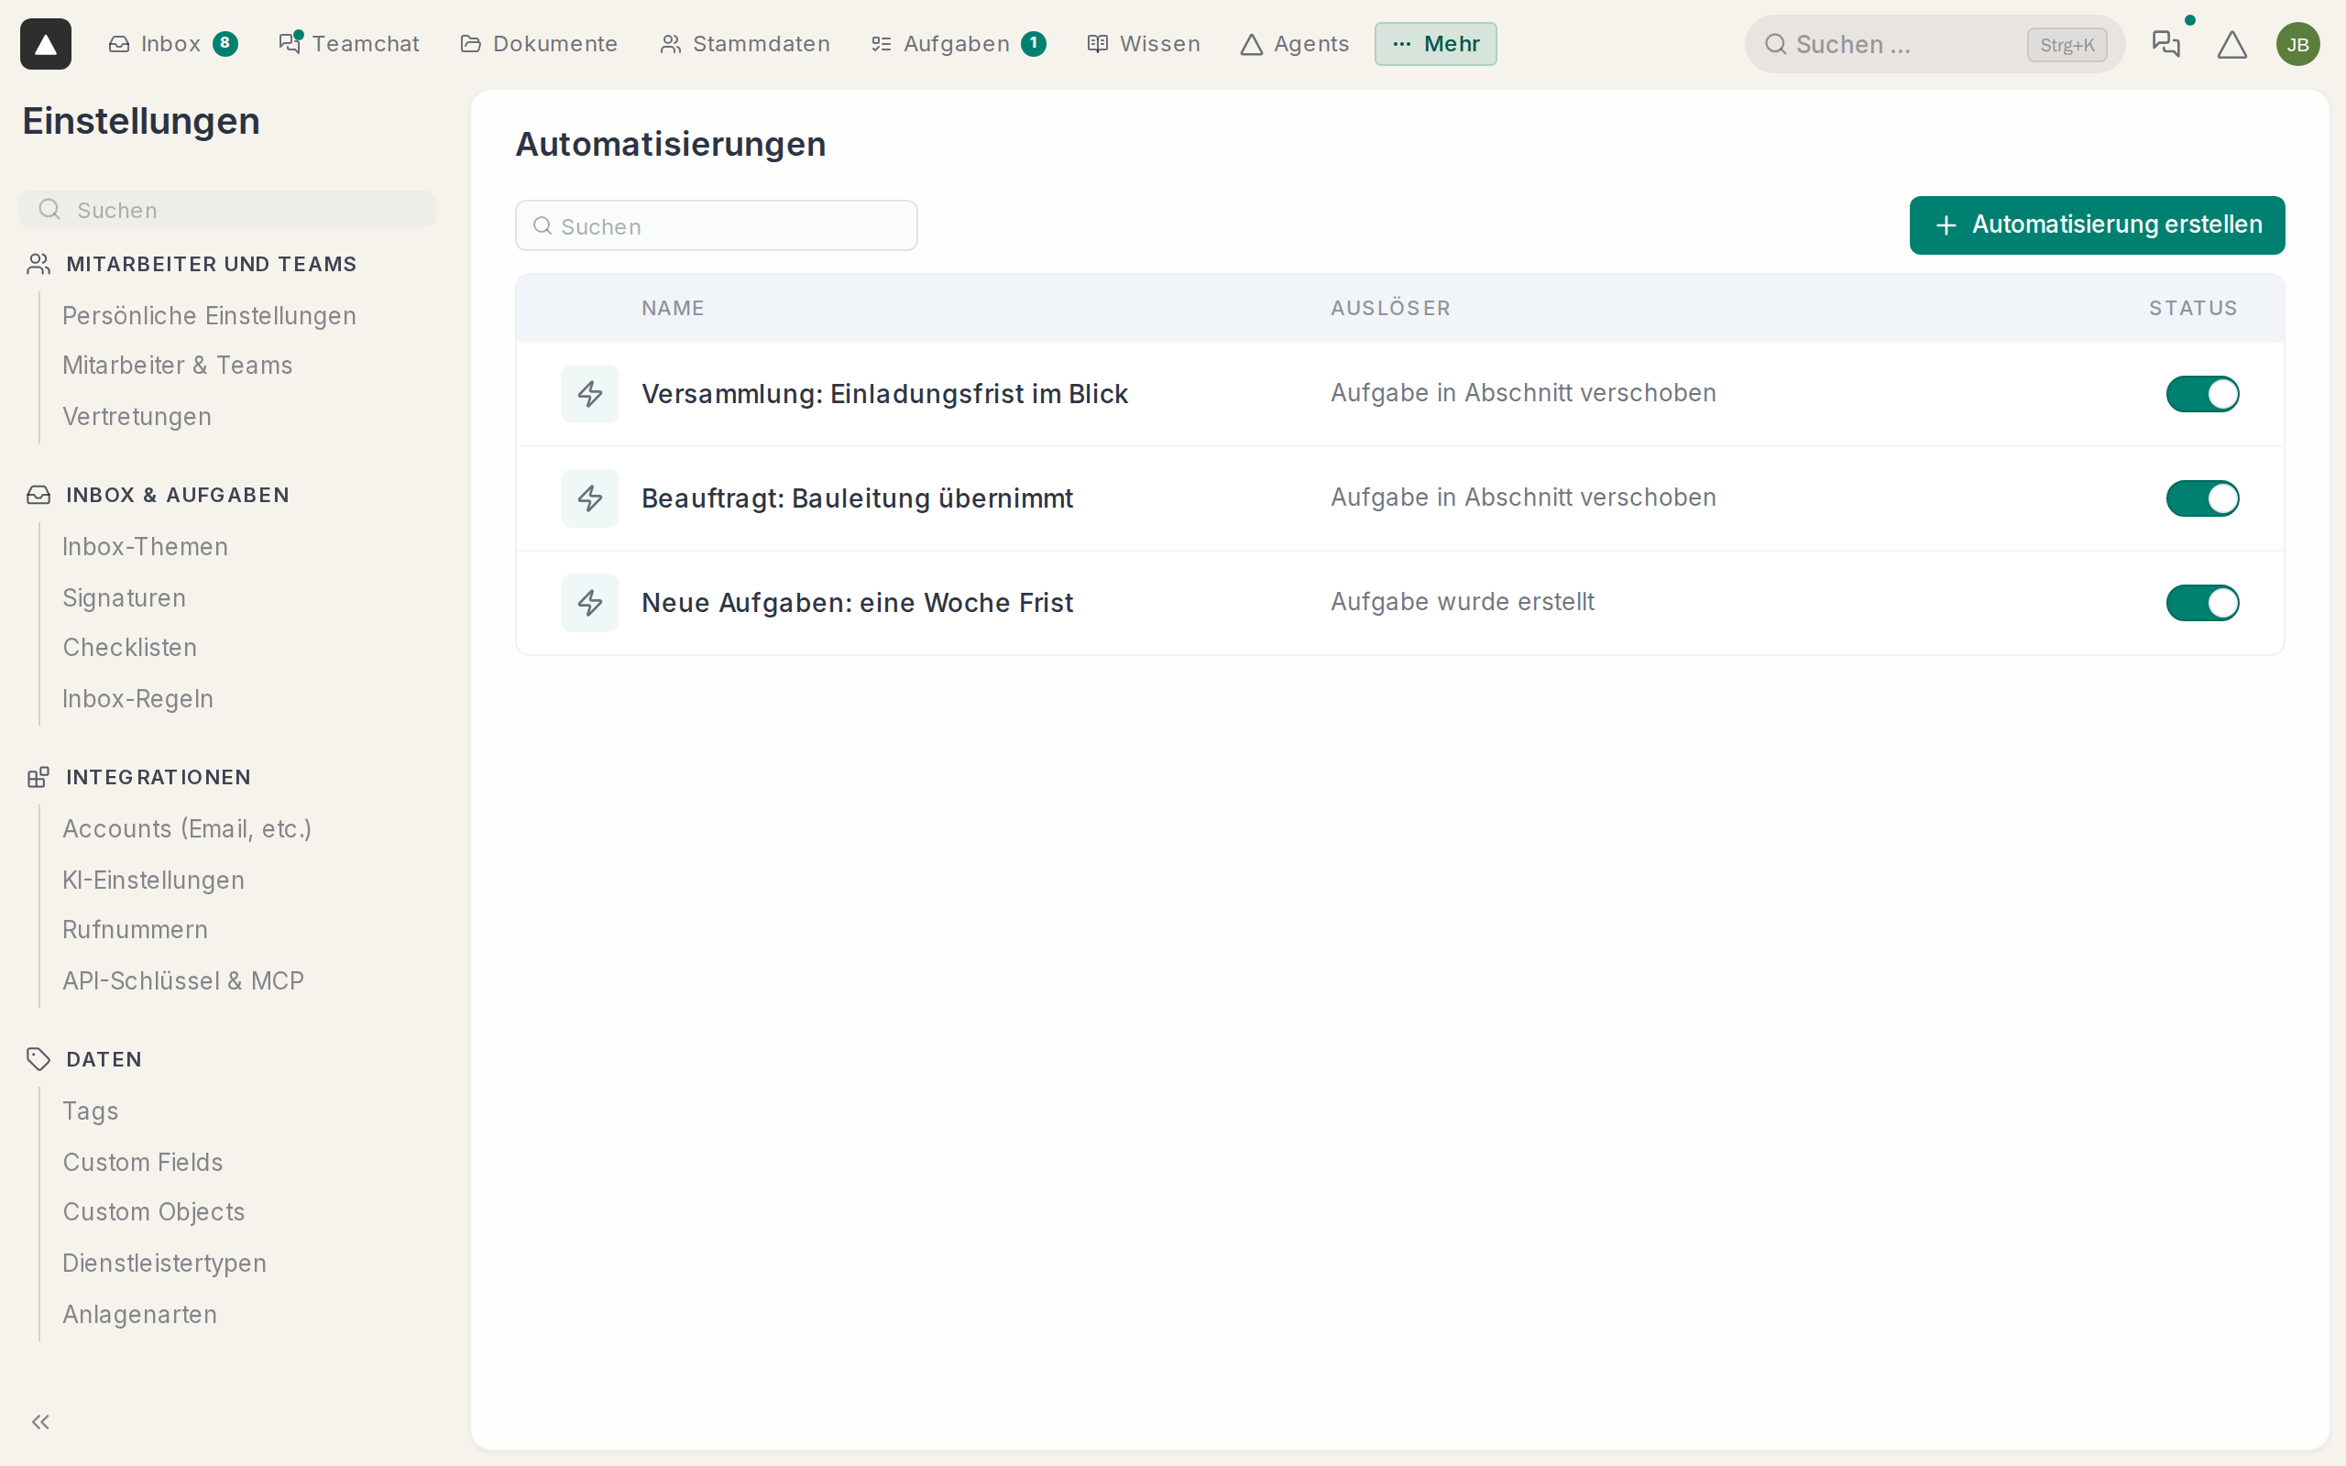Navigate to Agents
Viewport: 2346px width, 1466px height.
pos(1295,44)
